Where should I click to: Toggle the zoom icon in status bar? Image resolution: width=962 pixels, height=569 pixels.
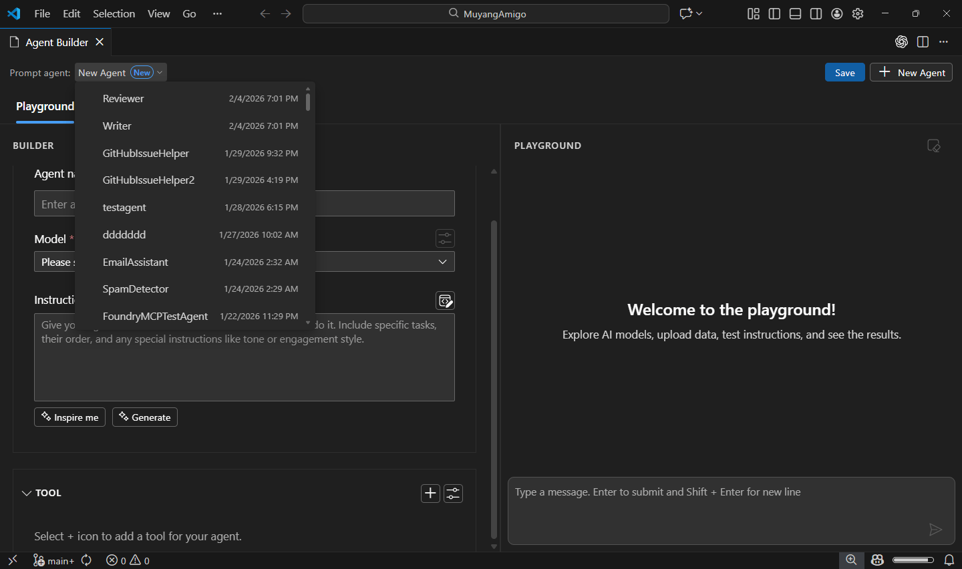click(x=851, y=560)
